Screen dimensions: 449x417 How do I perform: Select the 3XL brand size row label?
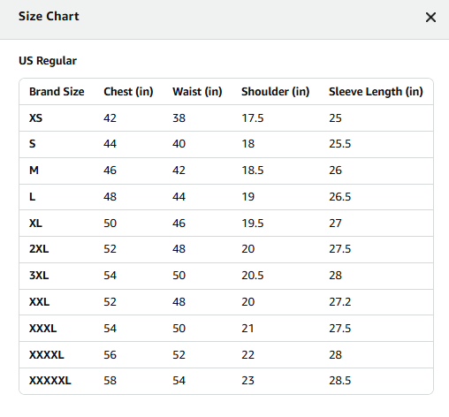pyautogui.click(x=39, y=276)
